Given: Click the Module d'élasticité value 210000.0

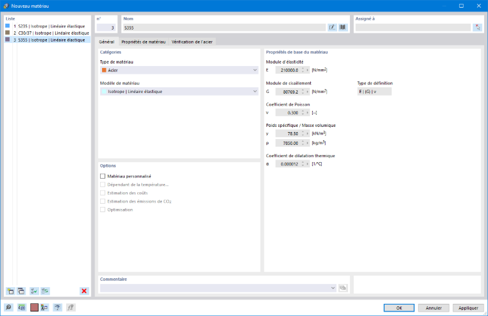Looking at the screenshot, I should (x=288, y=71).
